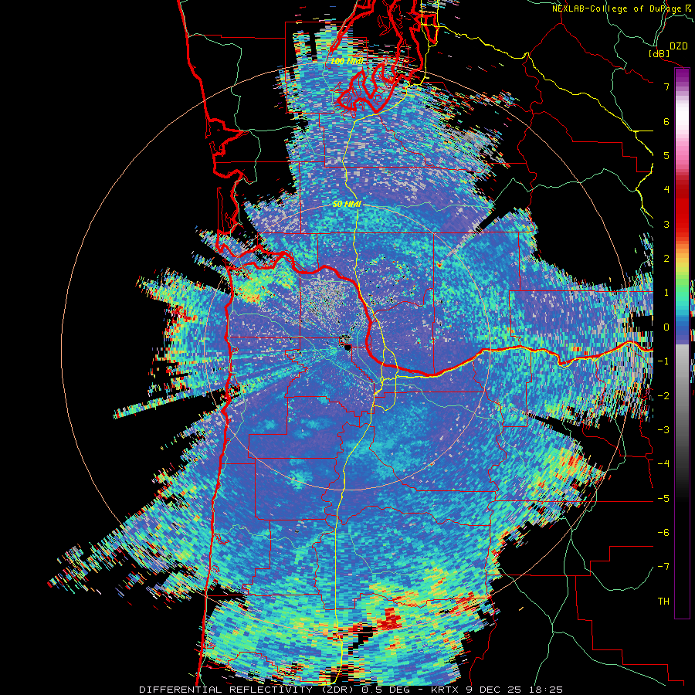Click the DZD product label
This screenshot has width=695, height=695.
pyautogui.click(x=678, y=46)
